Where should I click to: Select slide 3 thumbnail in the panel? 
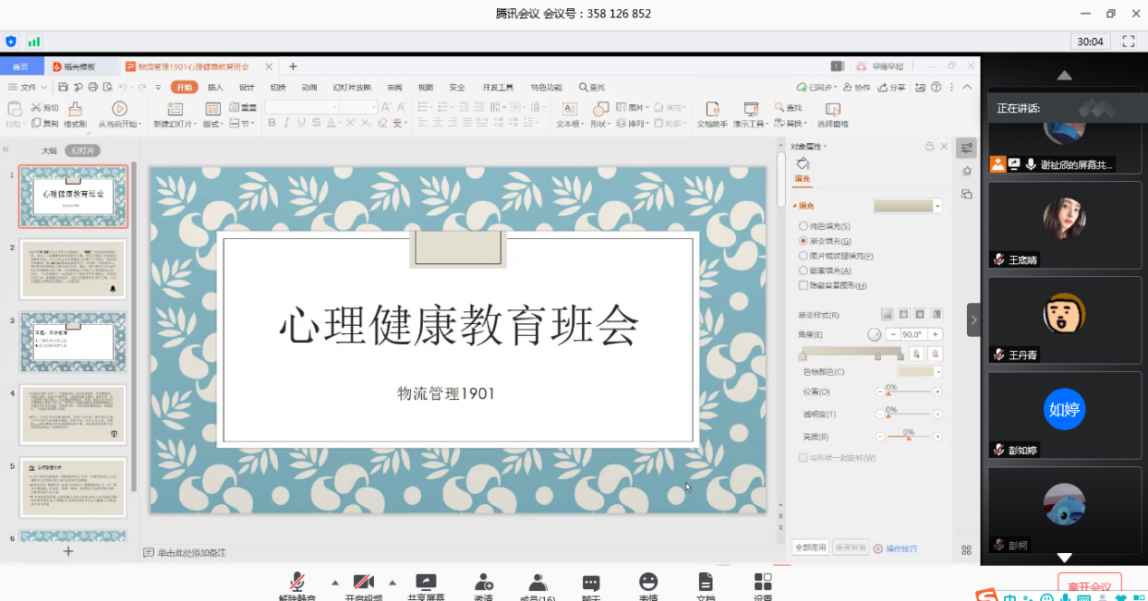73,341
